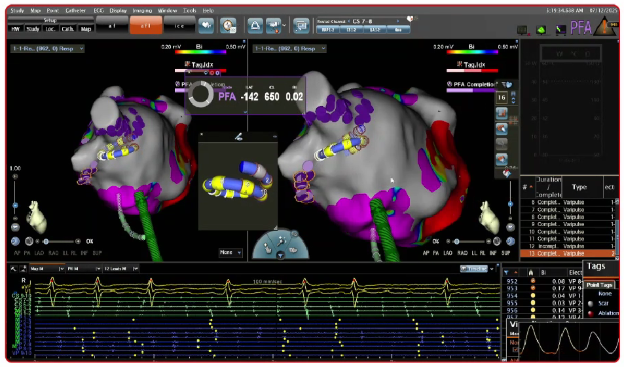Select row 13 Varipulse in ablation list
The height and width of the screenshot is (367, 624).
coord(567,253)
